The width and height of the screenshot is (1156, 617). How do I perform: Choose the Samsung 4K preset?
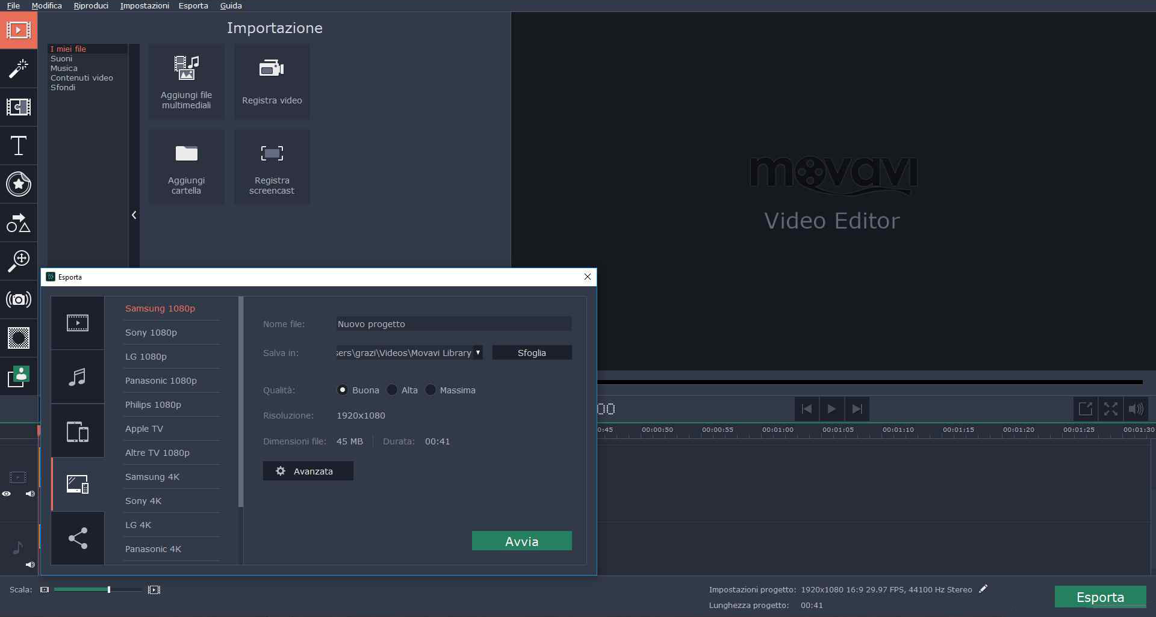pyautogui.click(x=152, y=477)
